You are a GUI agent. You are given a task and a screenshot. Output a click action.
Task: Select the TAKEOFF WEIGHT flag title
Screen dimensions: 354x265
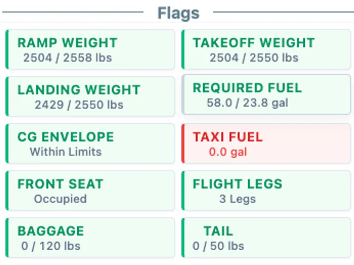[x=253, y=43]
